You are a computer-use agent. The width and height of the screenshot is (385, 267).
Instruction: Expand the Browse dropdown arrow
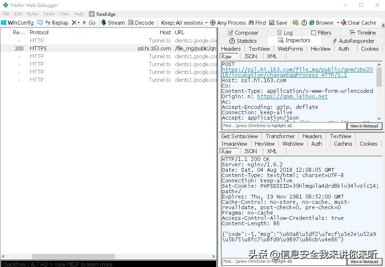[x=338, y=22]
